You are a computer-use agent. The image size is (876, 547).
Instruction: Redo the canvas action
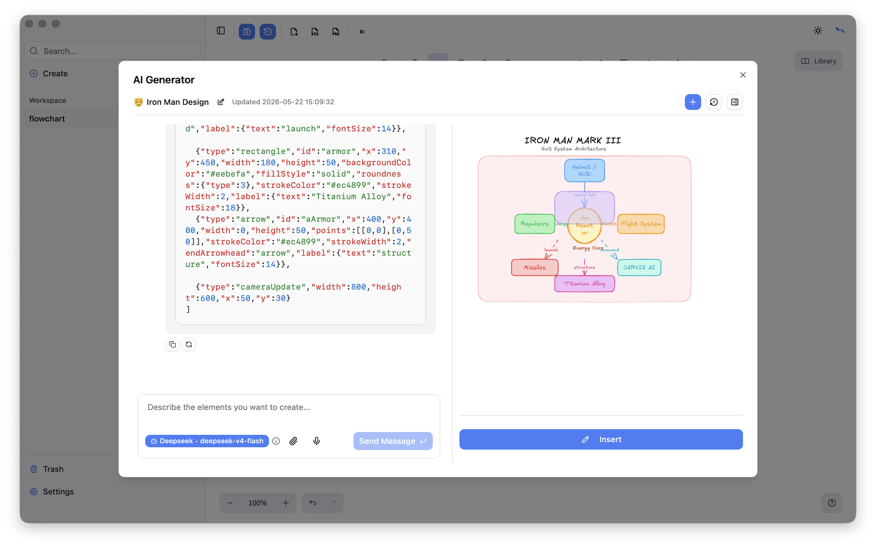tap(333, 503)
